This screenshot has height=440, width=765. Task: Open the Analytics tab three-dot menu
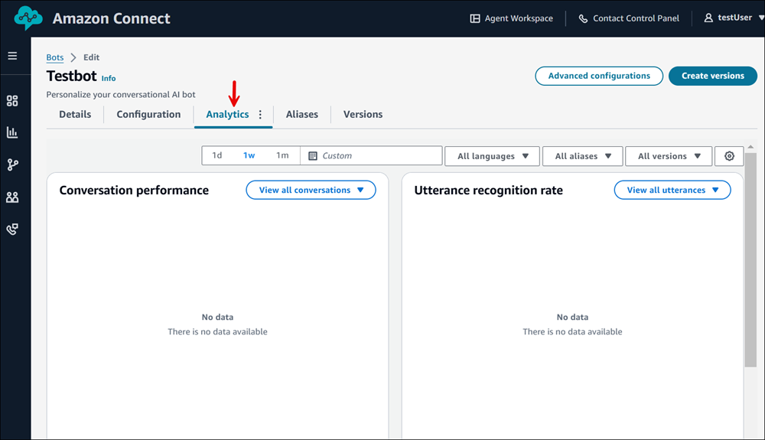(260, 115)
